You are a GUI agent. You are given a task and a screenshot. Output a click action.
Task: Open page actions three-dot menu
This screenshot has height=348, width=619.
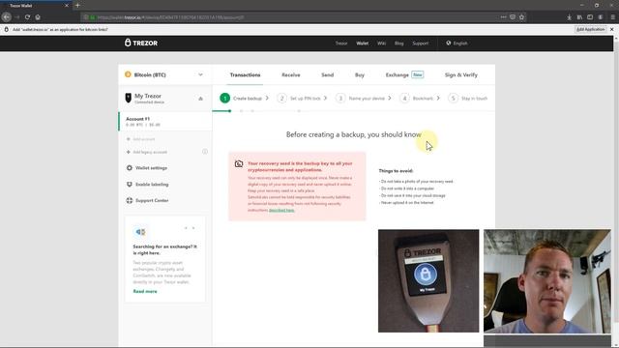click(503, 17)
